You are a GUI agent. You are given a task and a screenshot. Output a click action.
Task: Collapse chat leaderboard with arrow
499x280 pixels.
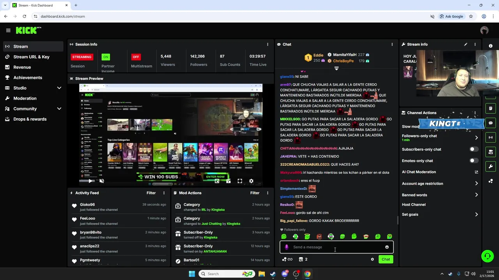336,68
